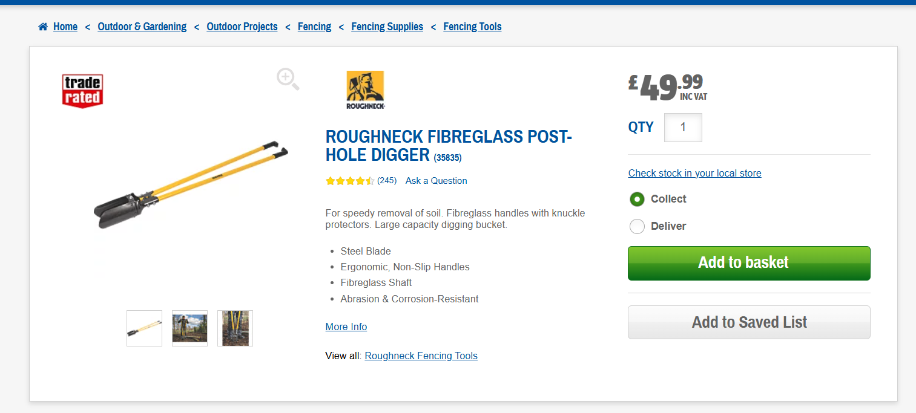
Task: Expand the More Info link
Action: click(x=346, y=327)
